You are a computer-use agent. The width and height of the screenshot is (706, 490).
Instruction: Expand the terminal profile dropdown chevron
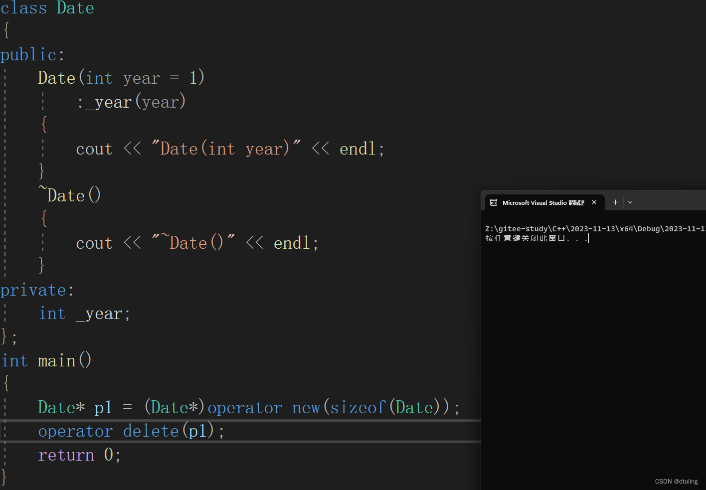pos(630,202)
